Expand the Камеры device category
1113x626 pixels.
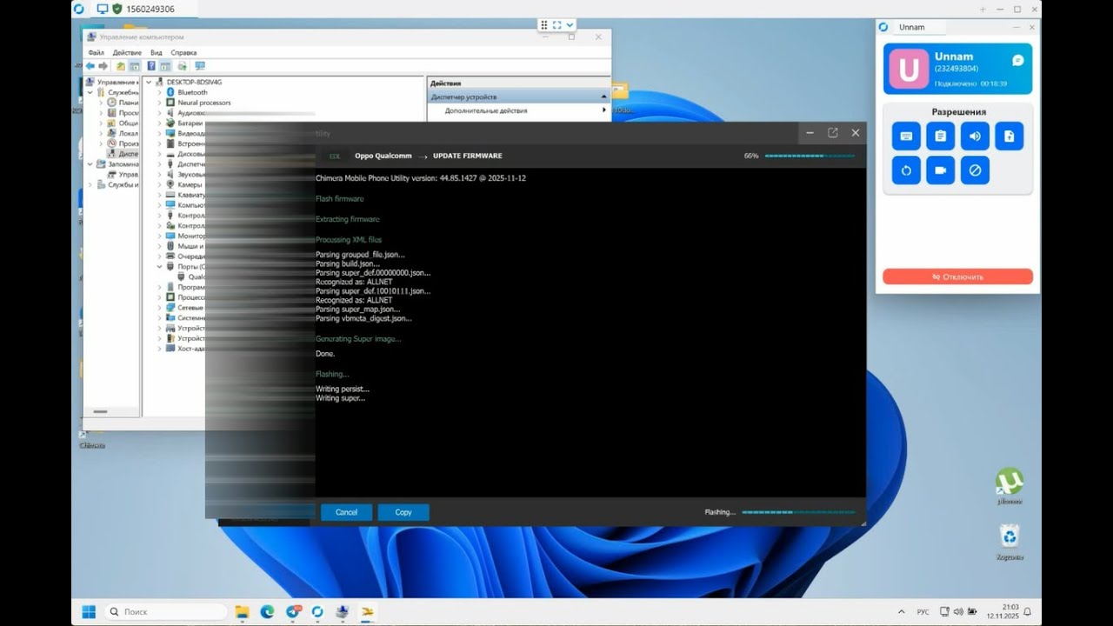[x=159, y=184]
